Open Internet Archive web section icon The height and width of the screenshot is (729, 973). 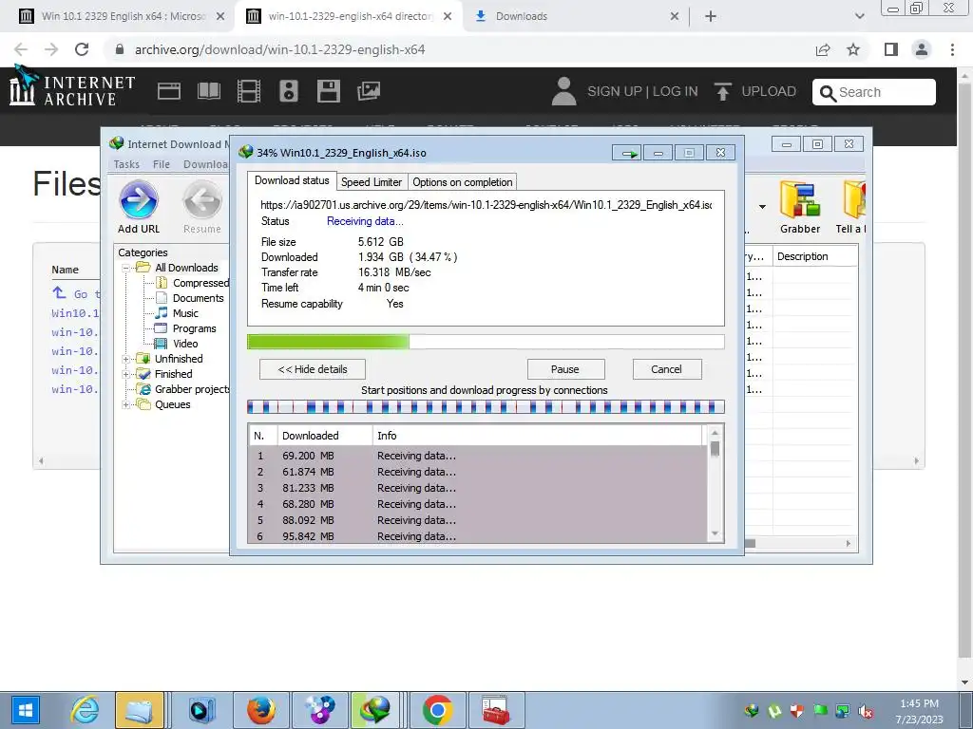[169, 91]
